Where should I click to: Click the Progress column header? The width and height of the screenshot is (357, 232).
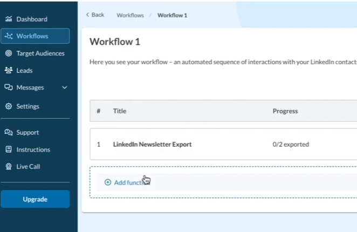point(285,111)
